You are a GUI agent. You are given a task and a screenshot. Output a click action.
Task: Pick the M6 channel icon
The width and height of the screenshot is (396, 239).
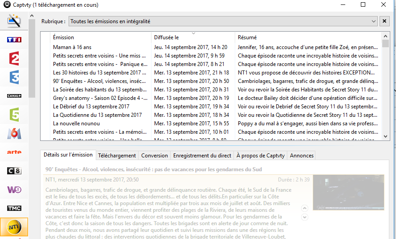pyautogui.click(x=14, y=133)
